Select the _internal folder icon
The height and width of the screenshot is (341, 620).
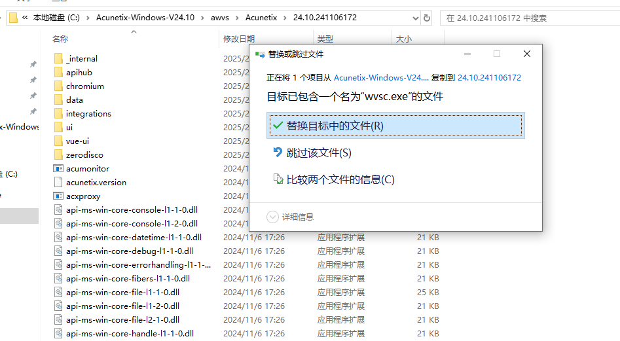tap(58, 58)
